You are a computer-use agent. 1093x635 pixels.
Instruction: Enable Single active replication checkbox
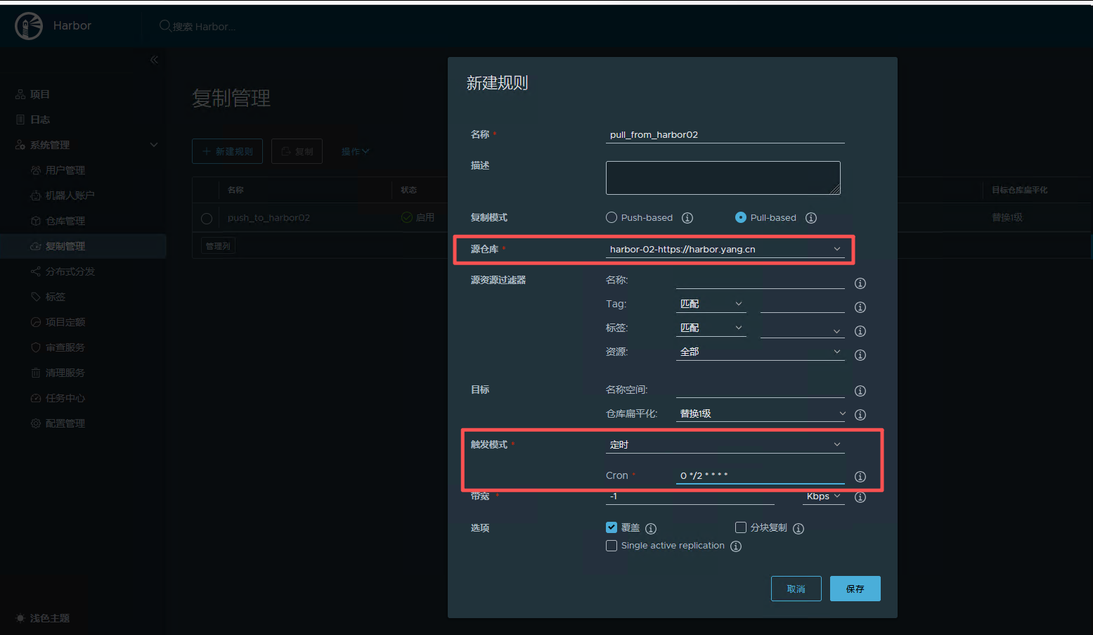612,546
